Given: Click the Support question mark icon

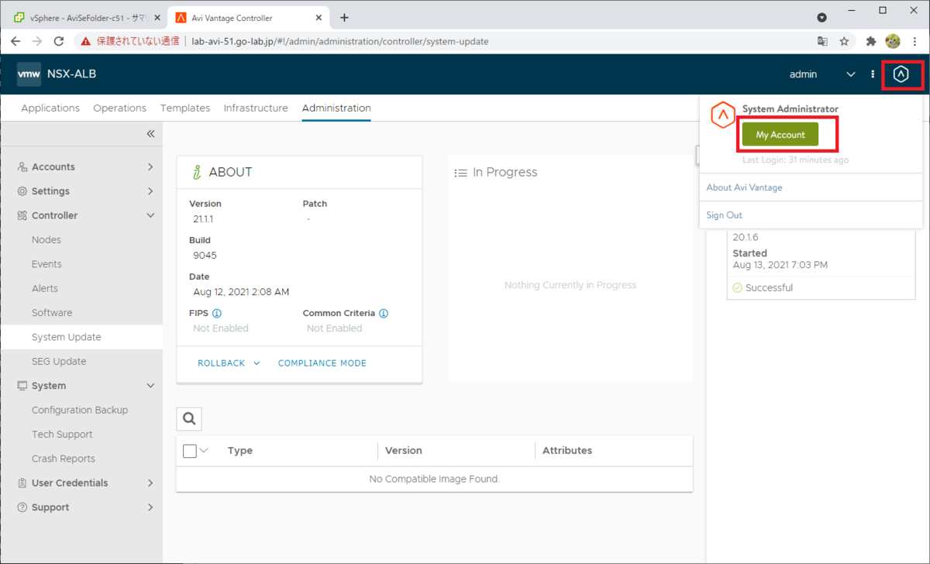Looking at the screenshot, I should tap(22, 507).
